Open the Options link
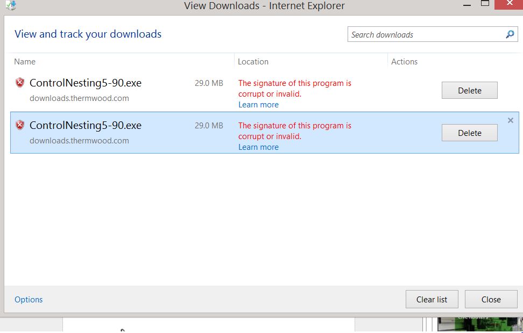Image resolution: width=523 pixels, height=333 pixels. click(29, 299)
